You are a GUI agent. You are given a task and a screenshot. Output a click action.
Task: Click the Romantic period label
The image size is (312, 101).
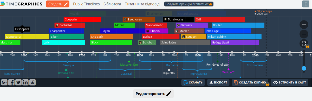point(172,65)
